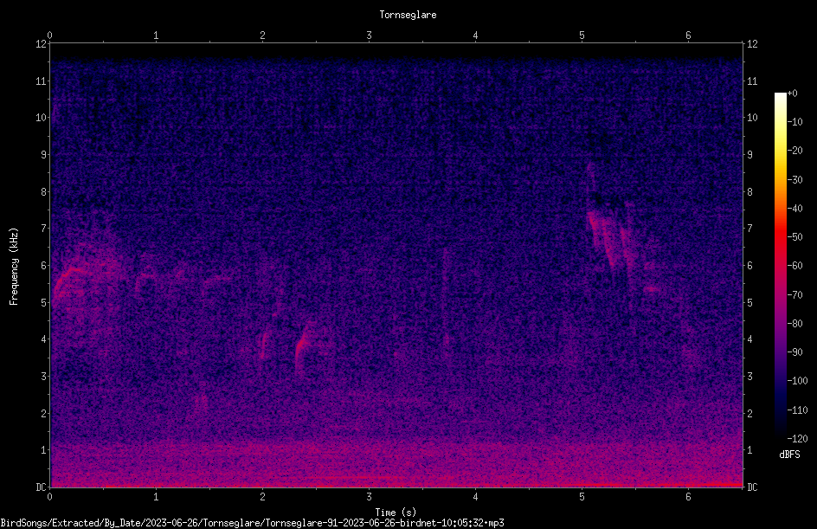Click the -90 value on the color scale
The height and width of the screenshot is (529, 817).
pos(794,352)
